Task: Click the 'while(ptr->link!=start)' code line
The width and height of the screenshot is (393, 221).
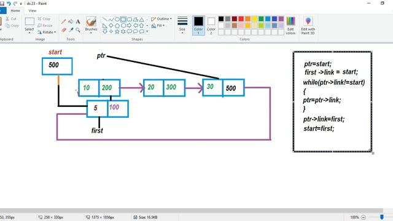Action: [x=334, y=82]
